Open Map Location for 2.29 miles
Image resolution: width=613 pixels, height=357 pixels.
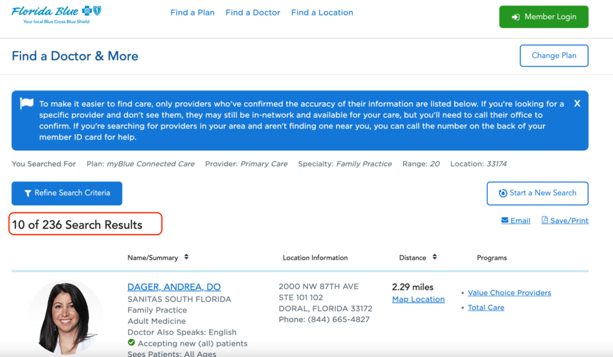[x=418, y=299]
